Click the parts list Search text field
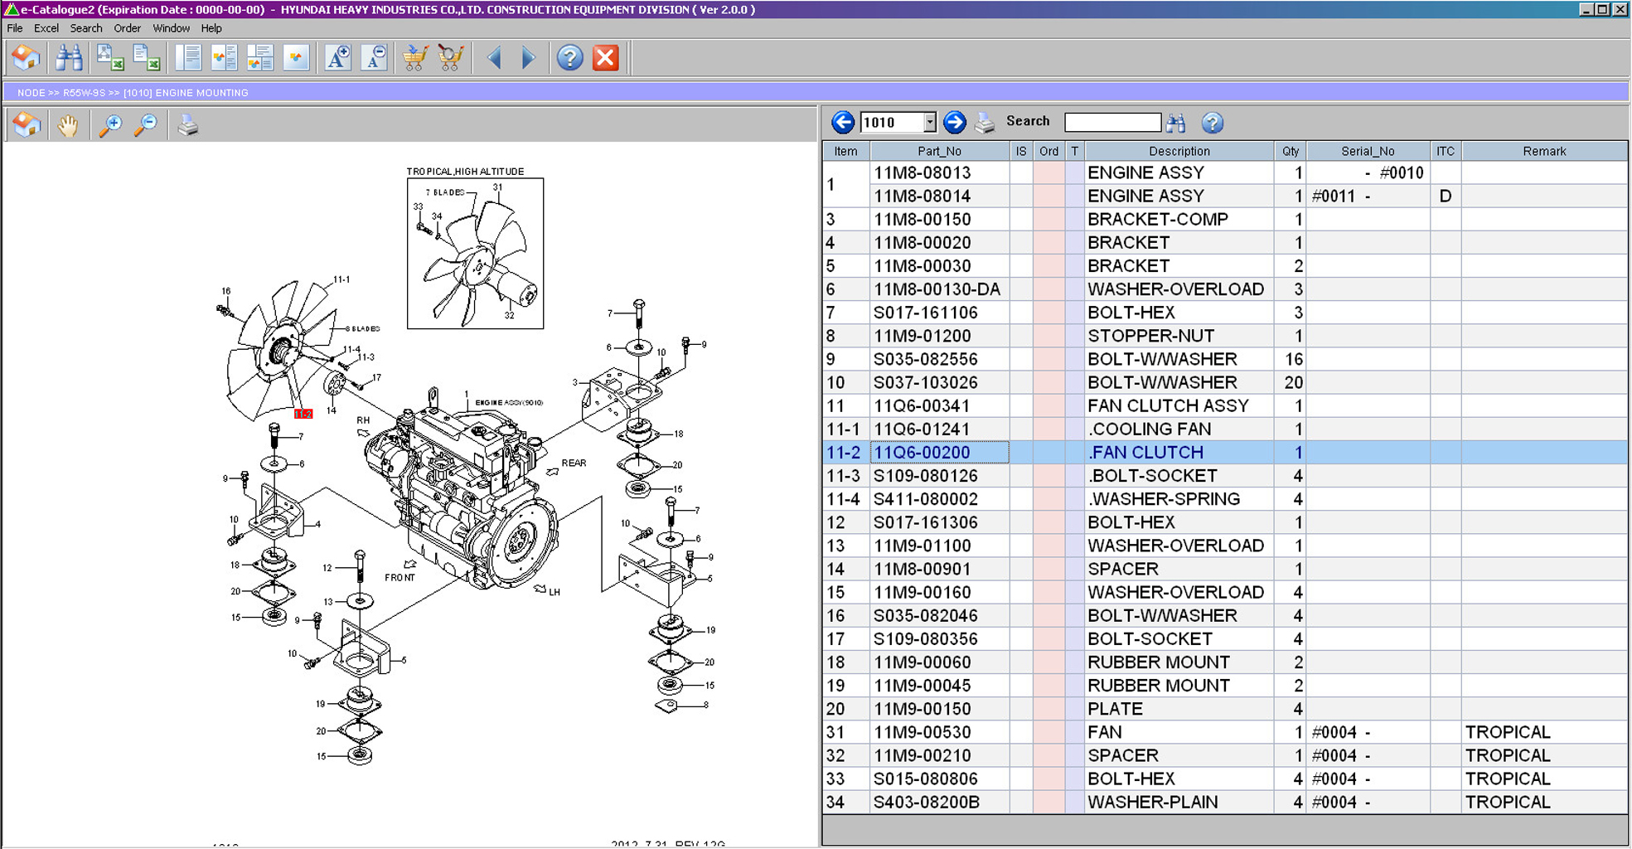The image size is (1632, 849). click(1111, 122)
